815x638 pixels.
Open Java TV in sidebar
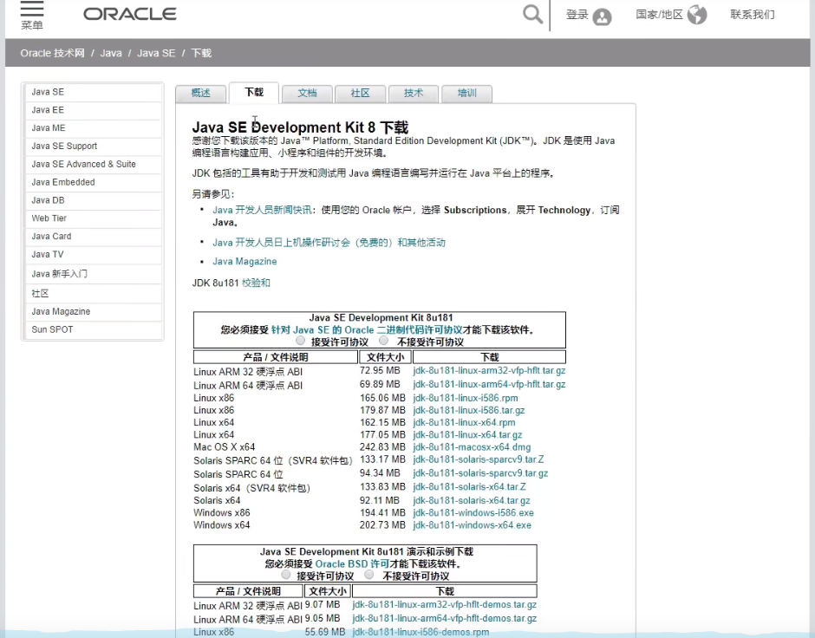pos(94,255)
